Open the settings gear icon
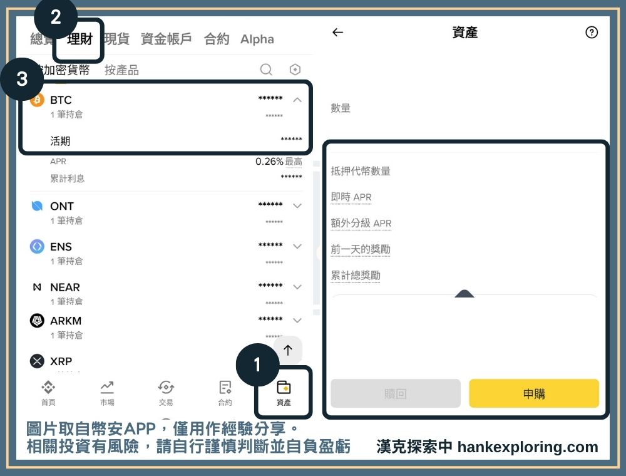This screenshot has height=476, width=626. (x=295, y=70)
